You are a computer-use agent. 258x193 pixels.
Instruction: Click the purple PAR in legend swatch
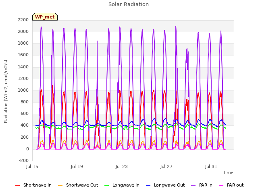pos(193,186)
